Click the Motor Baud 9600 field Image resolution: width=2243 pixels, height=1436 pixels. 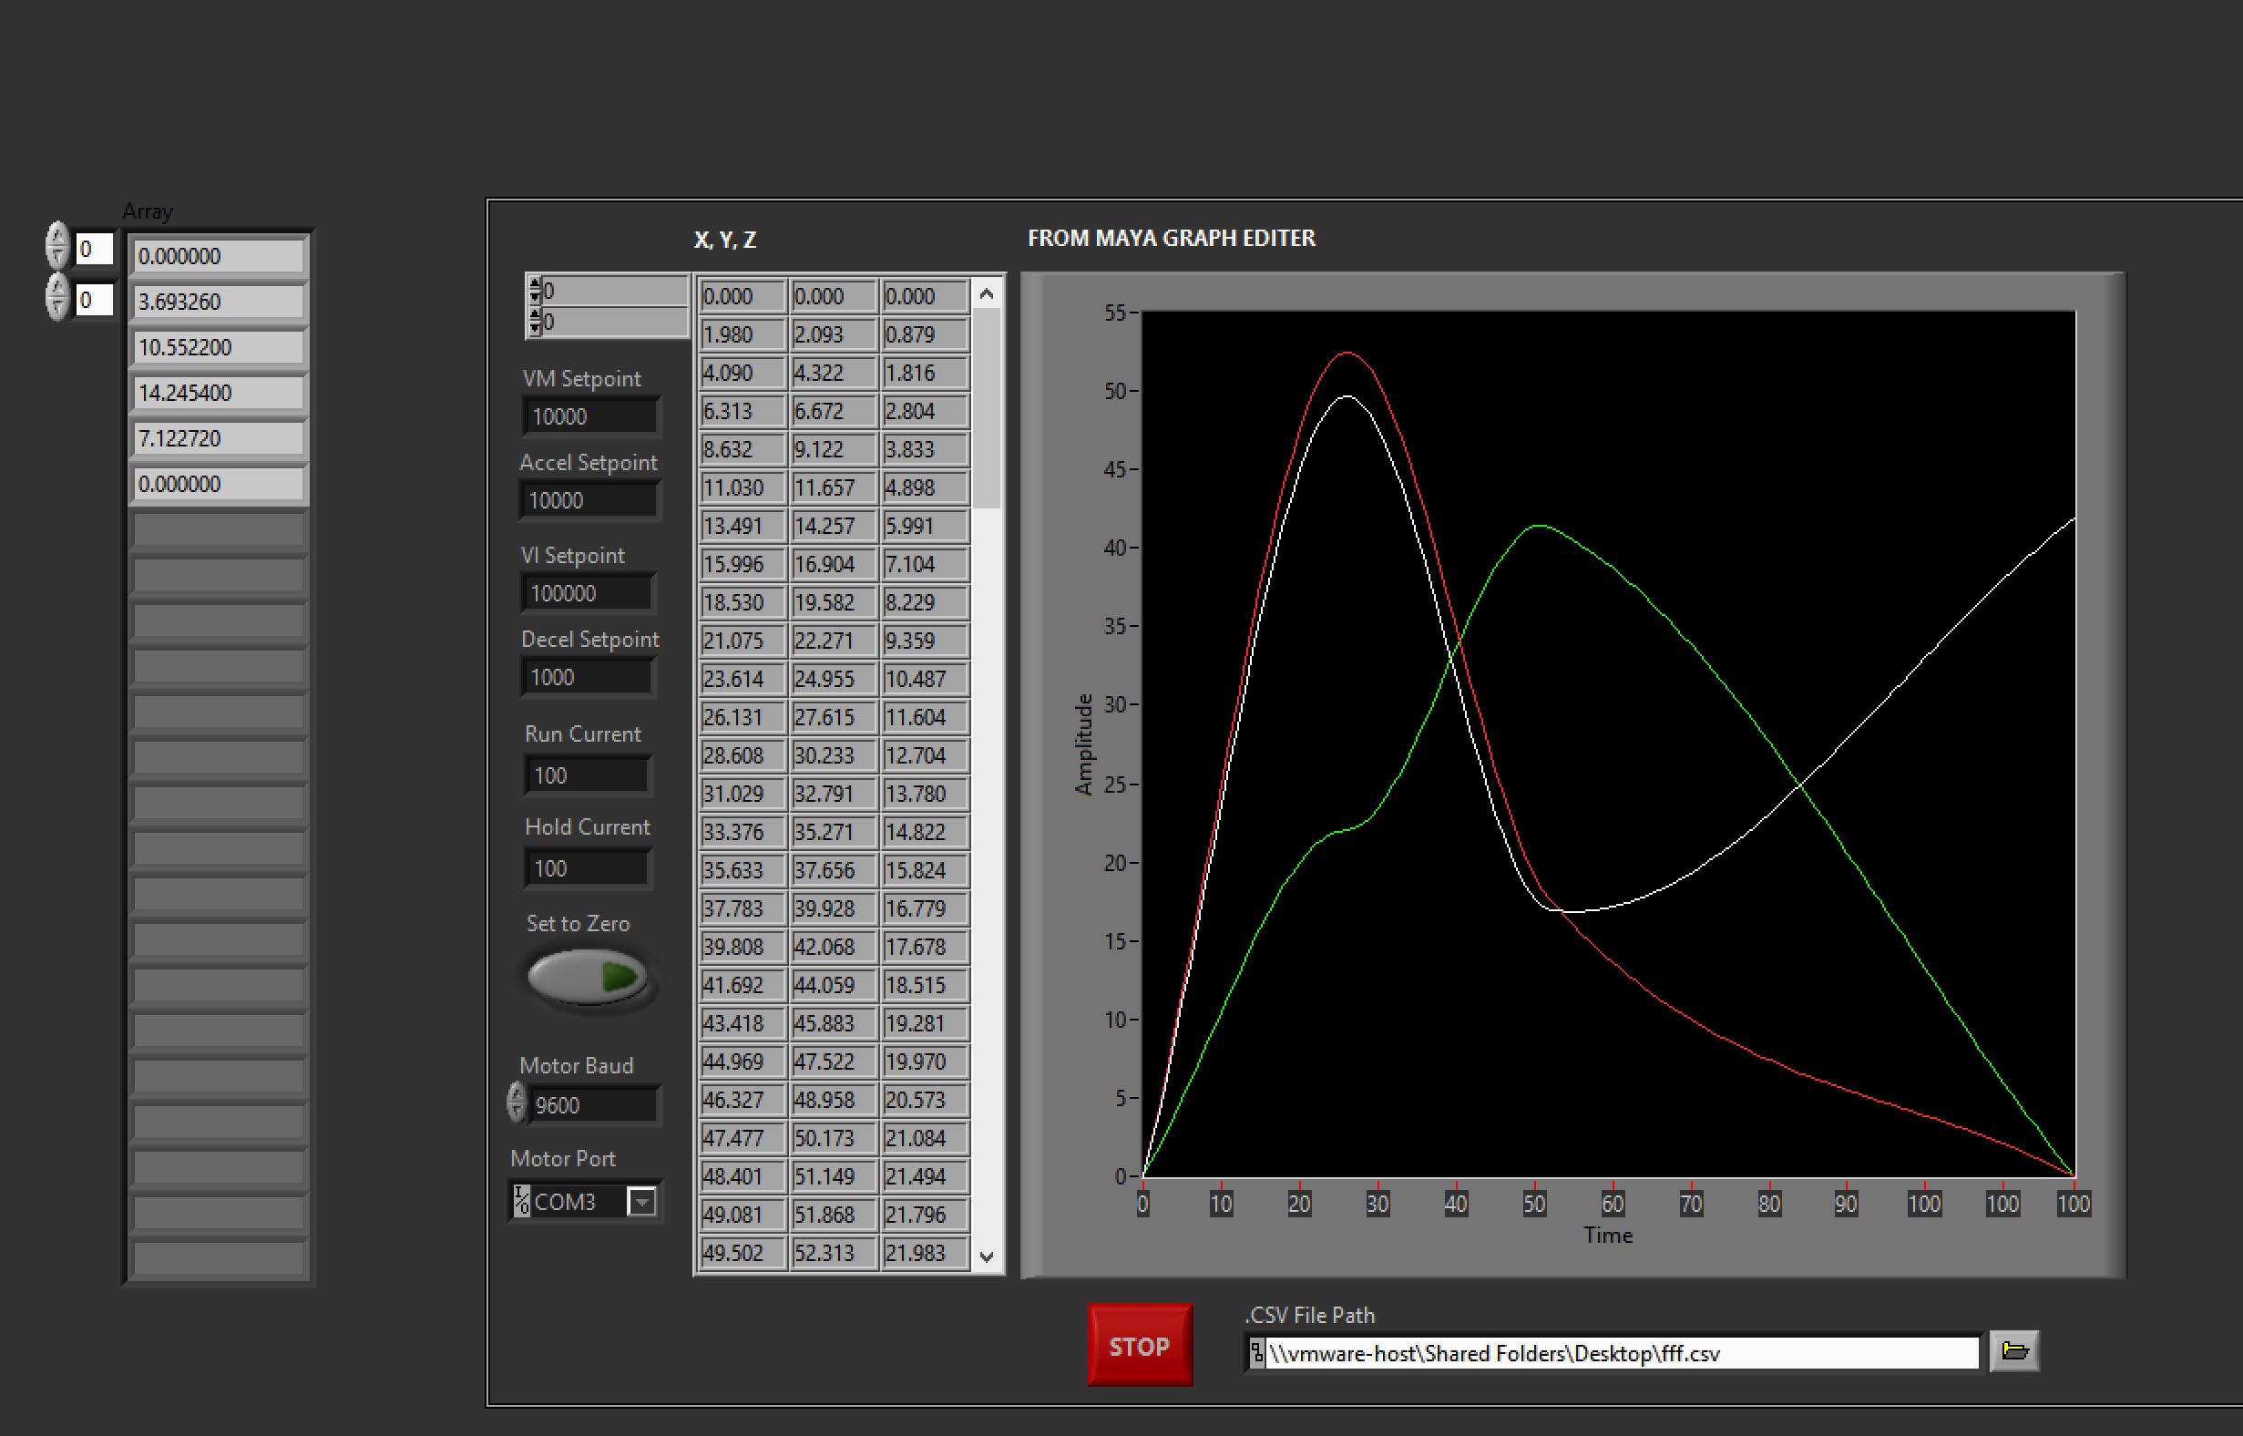(x=594, y=1105)
